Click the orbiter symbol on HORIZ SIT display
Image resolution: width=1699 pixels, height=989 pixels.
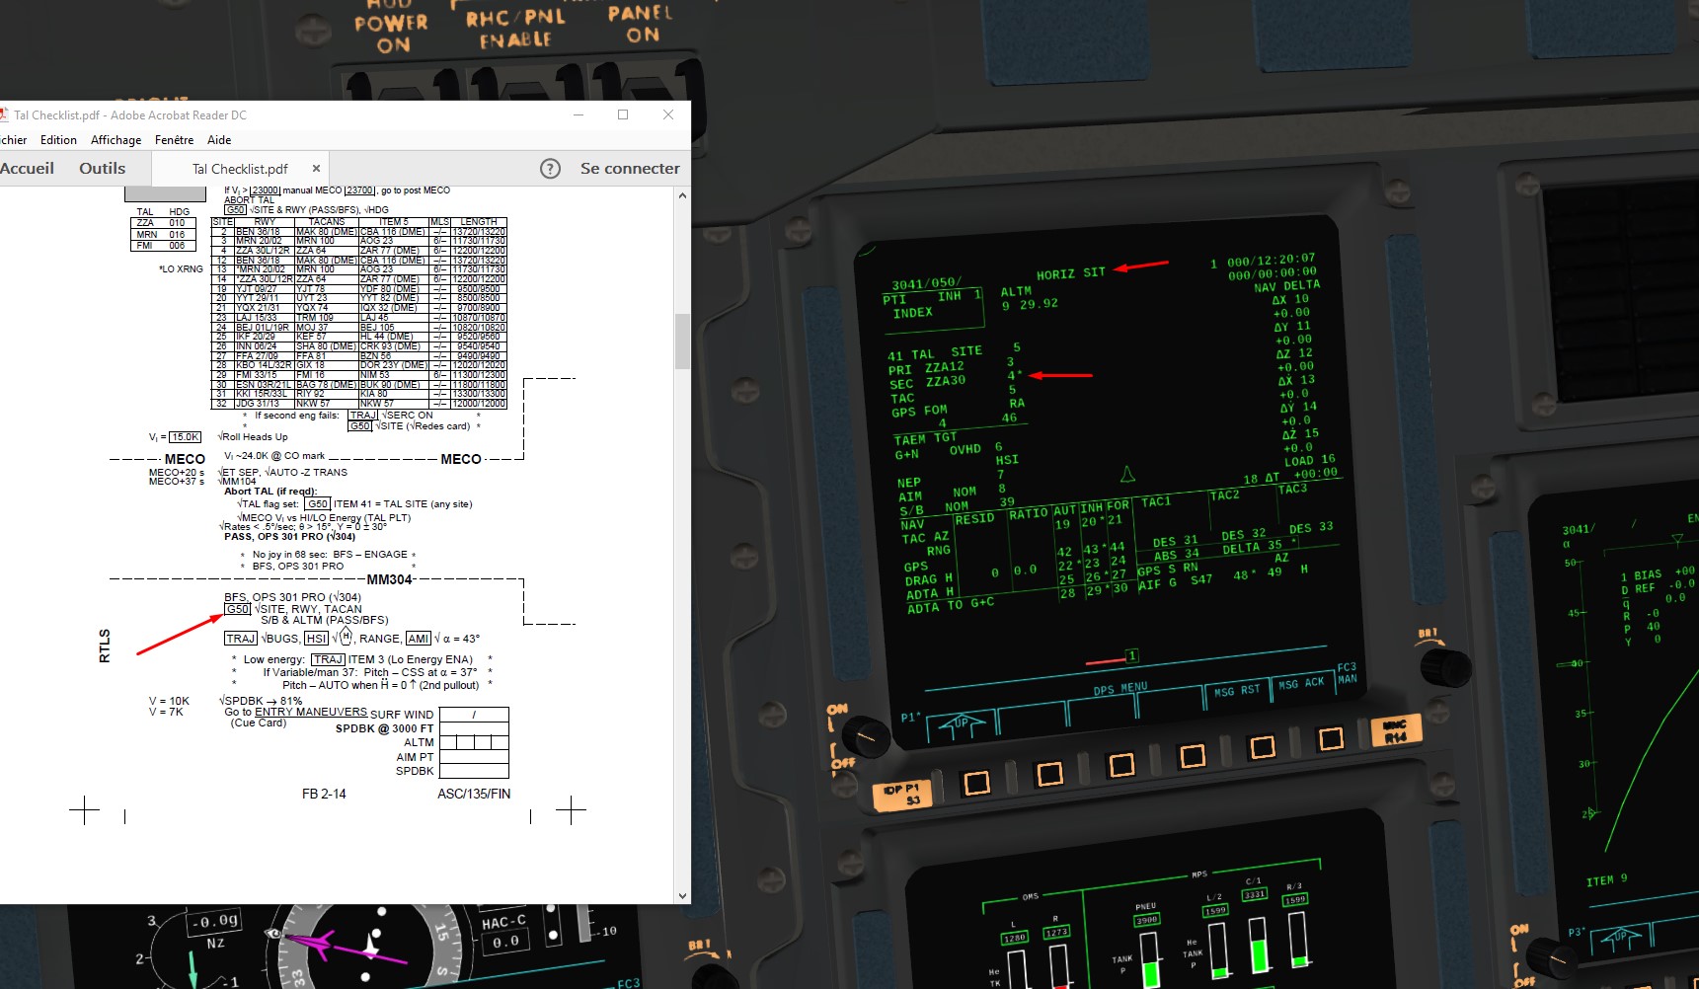tap(1127, 474)
